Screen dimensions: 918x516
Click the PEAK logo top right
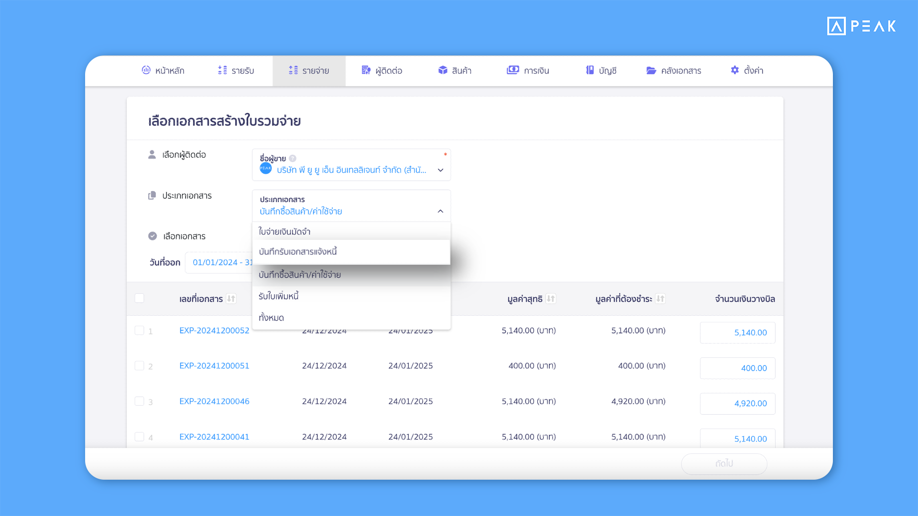(862, 26)
